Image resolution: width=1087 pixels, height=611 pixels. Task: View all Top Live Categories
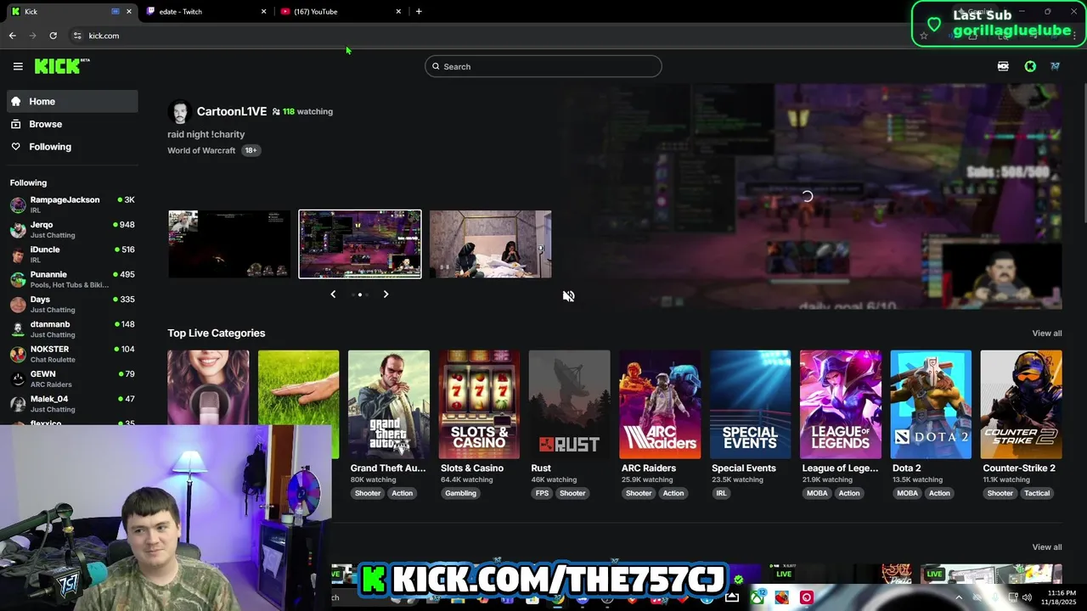coord(1047,334)
